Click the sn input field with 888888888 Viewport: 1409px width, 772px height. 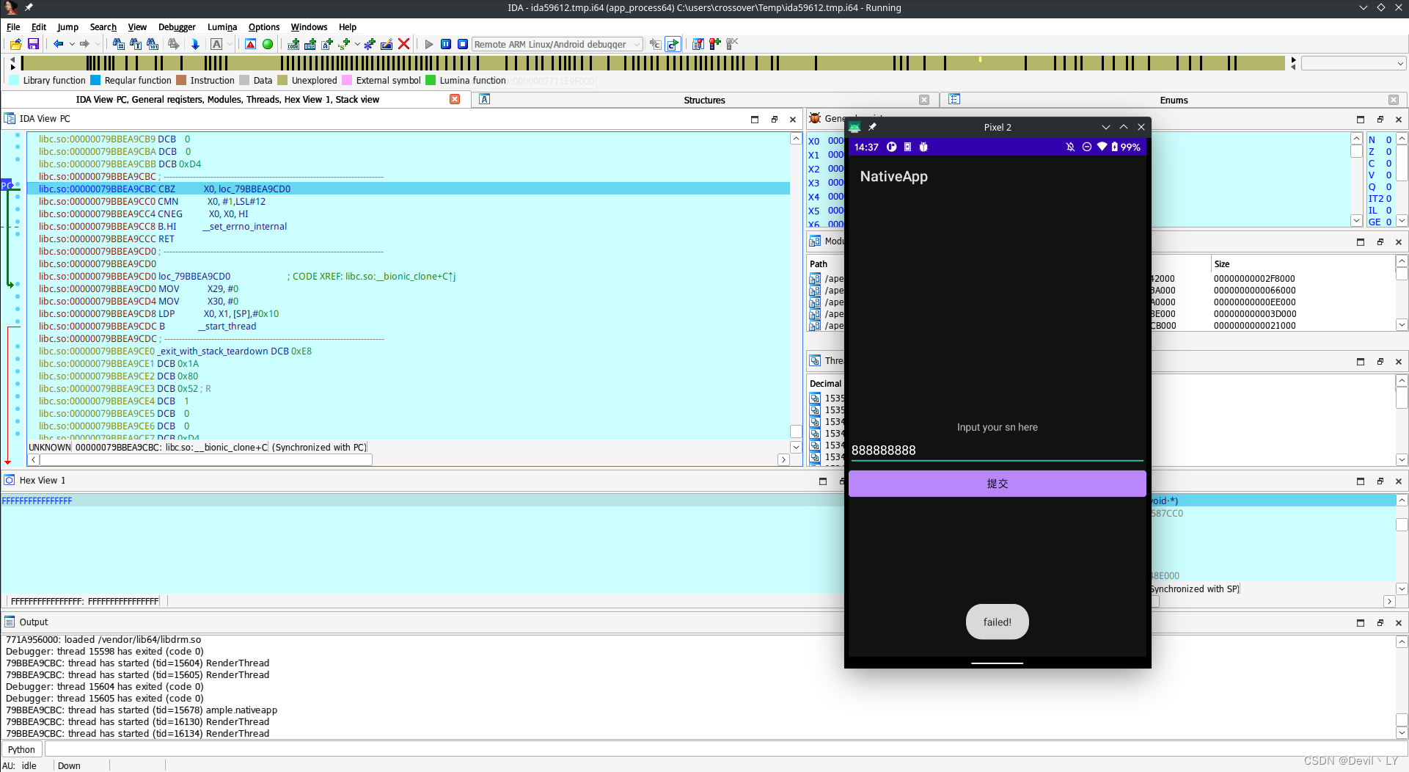[x=997, y=450]
